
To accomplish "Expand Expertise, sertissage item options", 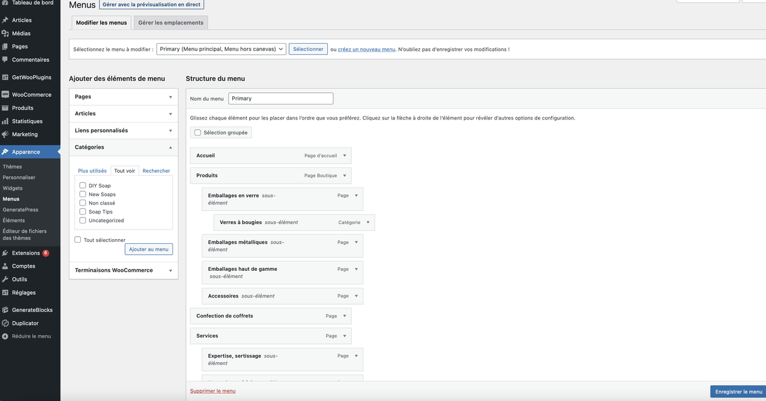I will [356, 356].
